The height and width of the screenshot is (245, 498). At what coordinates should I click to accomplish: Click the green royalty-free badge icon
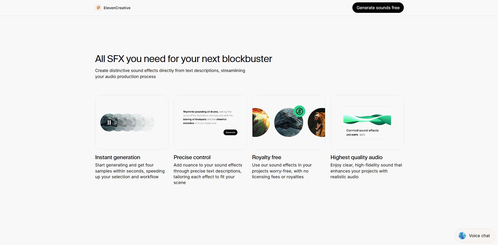pos(299,111)
